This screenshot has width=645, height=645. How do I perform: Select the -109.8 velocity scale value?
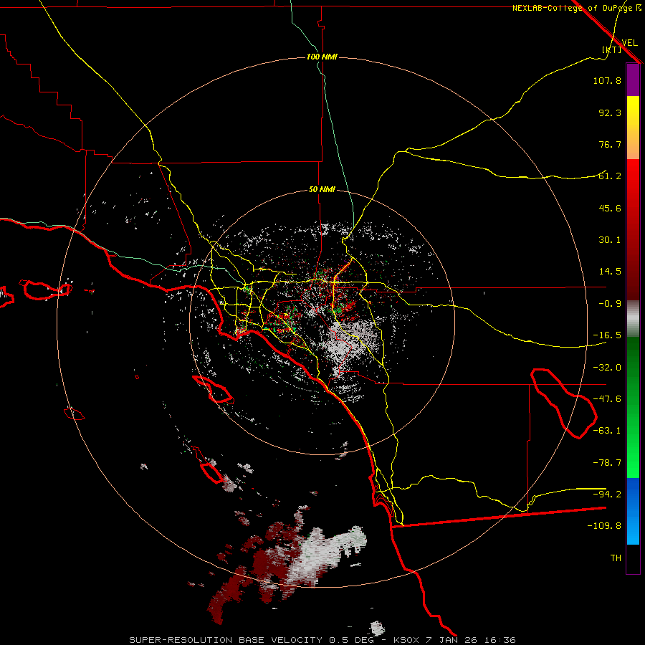tap(604, 526)
